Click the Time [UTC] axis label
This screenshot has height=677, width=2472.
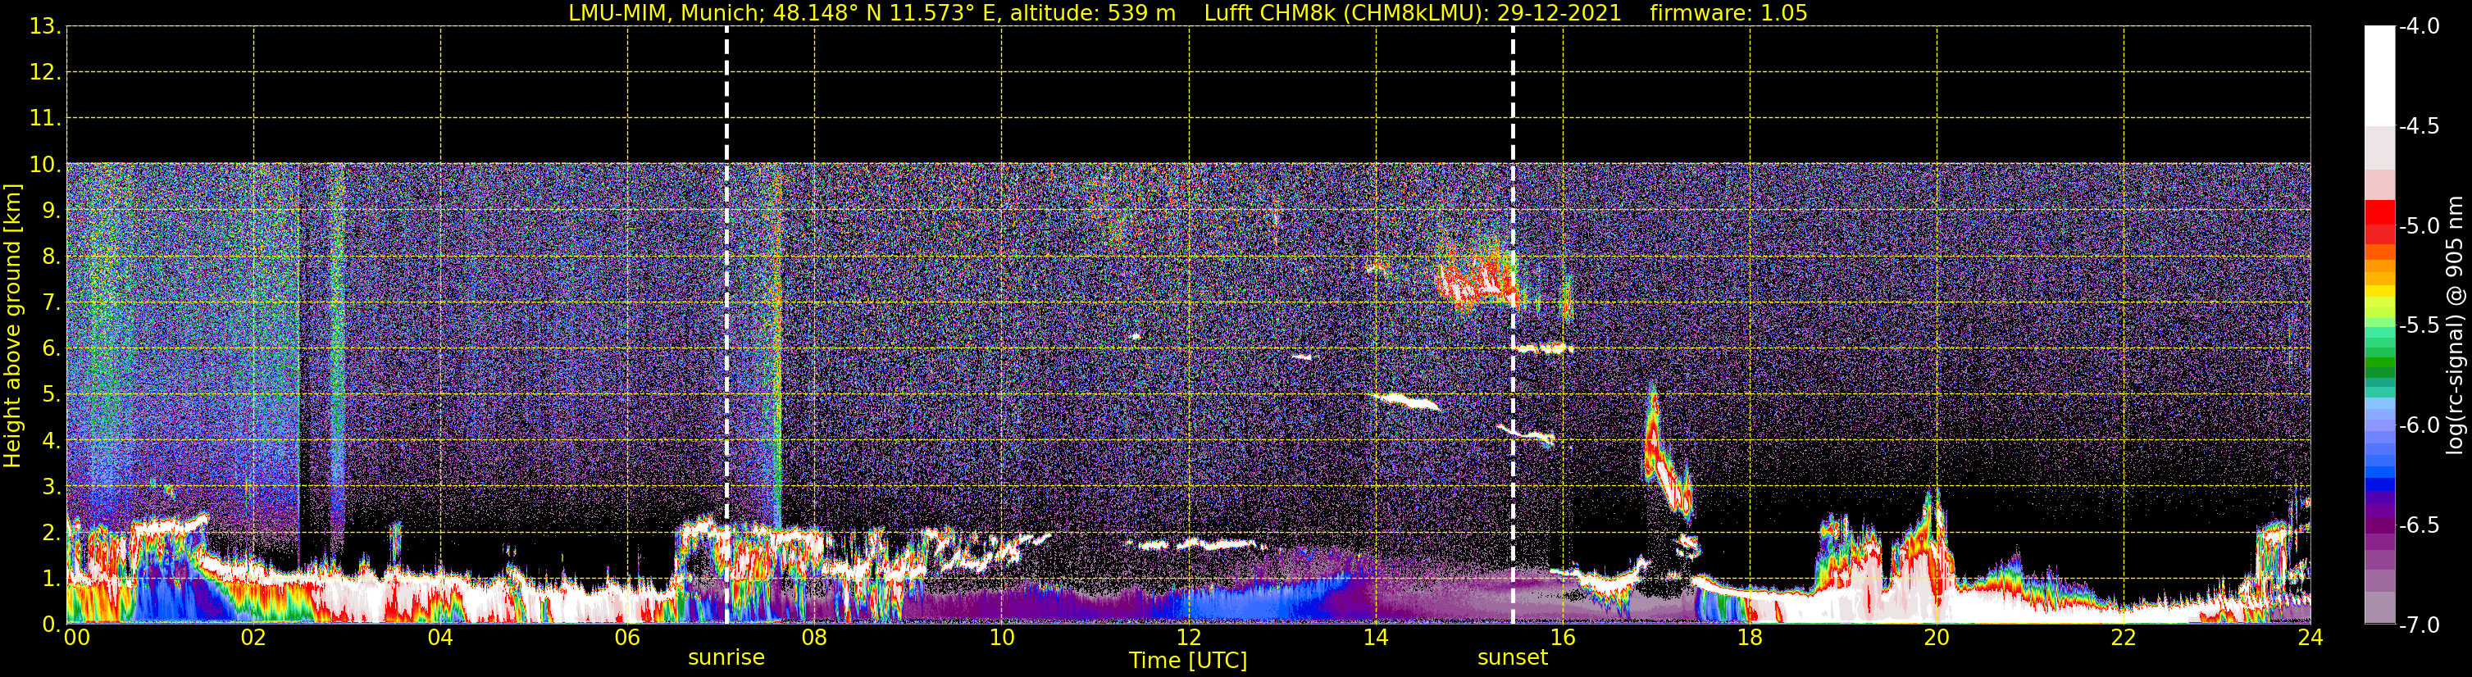[x=1188, y=661]
